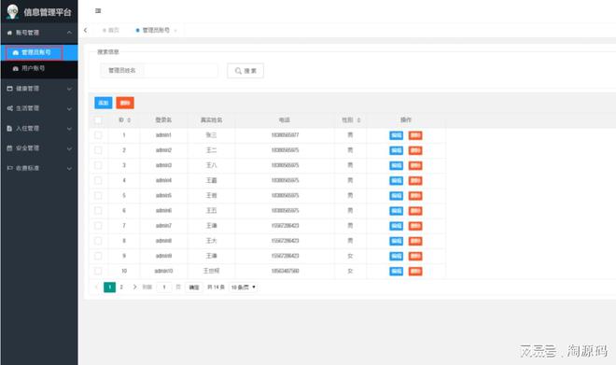Click red delete button in admin10 row
The image size is (616, 365).
415,271
